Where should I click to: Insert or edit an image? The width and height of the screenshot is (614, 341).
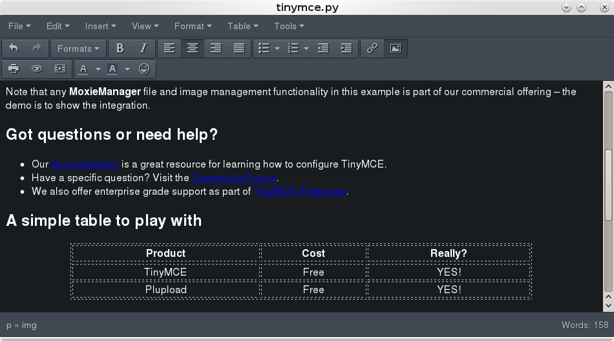click(396, 49)
